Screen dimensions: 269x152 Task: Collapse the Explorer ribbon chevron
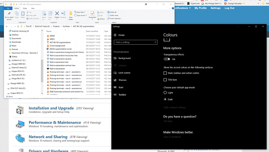[x=170, y=8]
